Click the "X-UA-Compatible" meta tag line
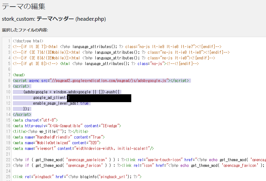Screen dimensions: 266x181 click(x=67, y=126)
